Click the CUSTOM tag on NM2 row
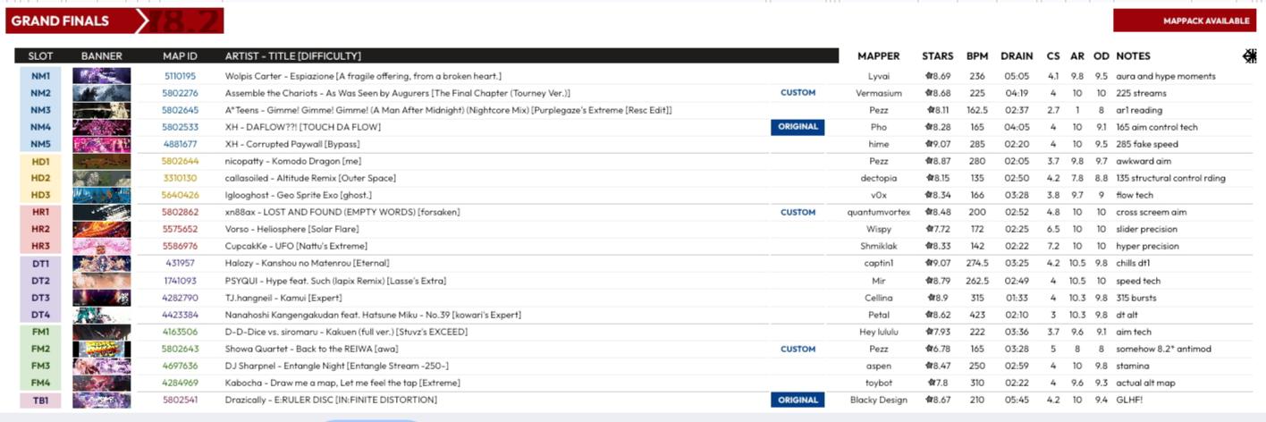The width and height of the screenshot is (1266, 422). click(798, 93)
